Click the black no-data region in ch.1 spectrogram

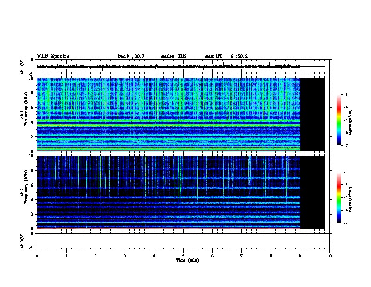[x=312, y=114]
